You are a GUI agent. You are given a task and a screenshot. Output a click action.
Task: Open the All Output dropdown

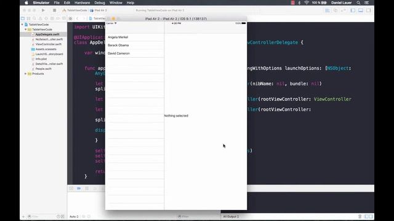pyautogui.click(x=231, y=217)
